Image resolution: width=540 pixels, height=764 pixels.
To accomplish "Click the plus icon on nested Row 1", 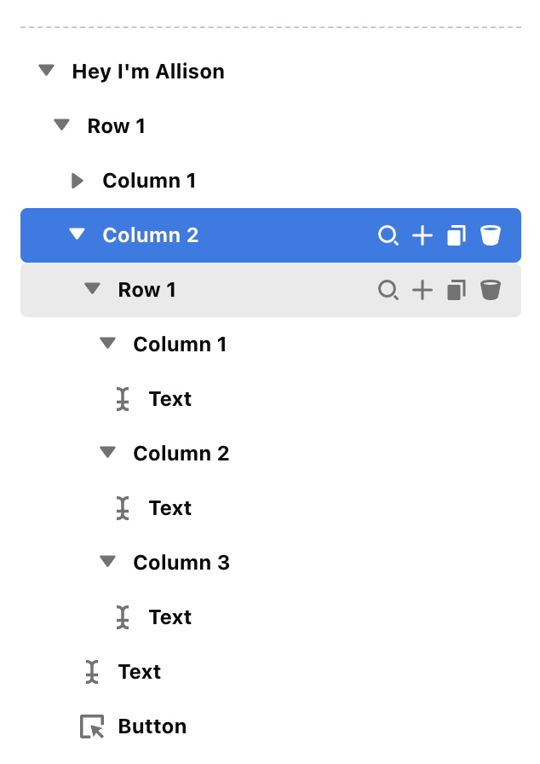I will click(422, 290).
